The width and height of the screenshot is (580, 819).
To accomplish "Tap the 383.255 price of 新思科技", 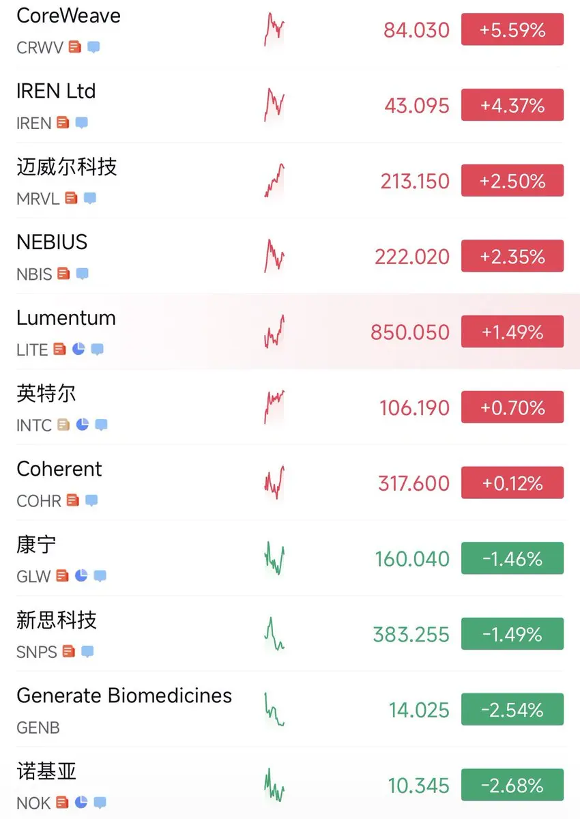I will pyautogui.click(x=411, y=635).
